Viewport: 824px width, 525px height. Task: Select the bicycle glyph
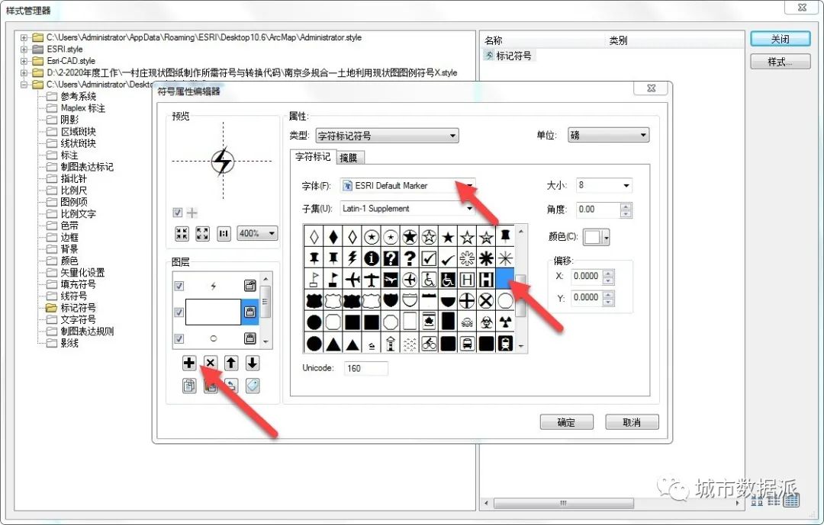tap(429, 344)
